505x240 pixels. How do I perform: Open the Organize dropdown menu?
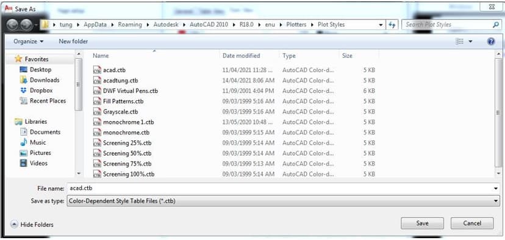[x=29, y=41]
